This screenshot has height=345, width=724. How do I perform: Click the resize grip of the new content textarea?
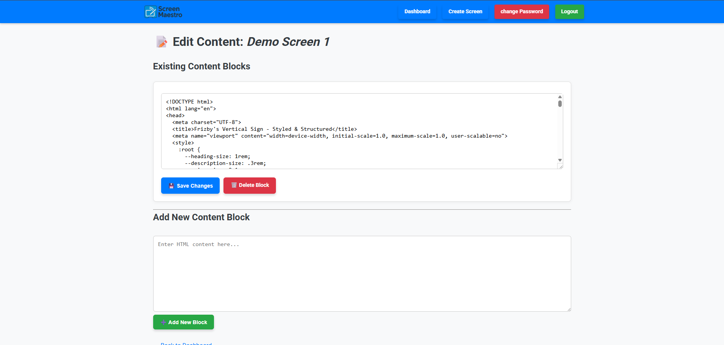[569, 309]
